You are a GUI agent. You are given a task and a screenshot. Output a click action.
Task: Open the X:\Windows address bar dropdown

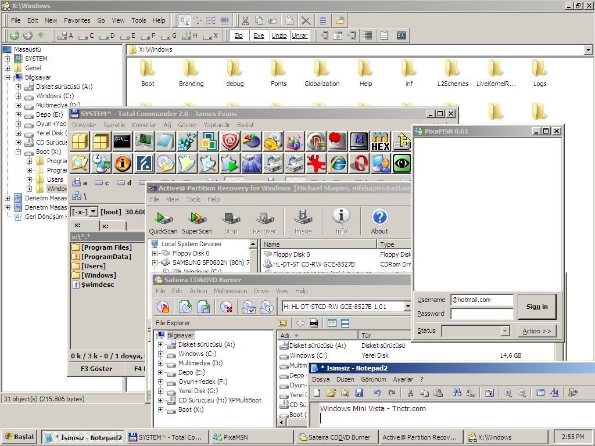coord(588,50)
